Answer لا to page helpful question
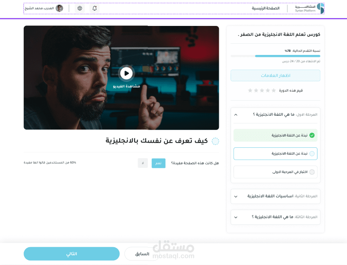The image size is (347, 265). point(143,163)
